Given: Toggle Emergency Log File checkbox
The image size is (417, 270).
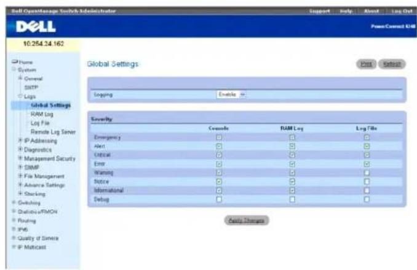Looking at the screenshot, I should (367, 137).
